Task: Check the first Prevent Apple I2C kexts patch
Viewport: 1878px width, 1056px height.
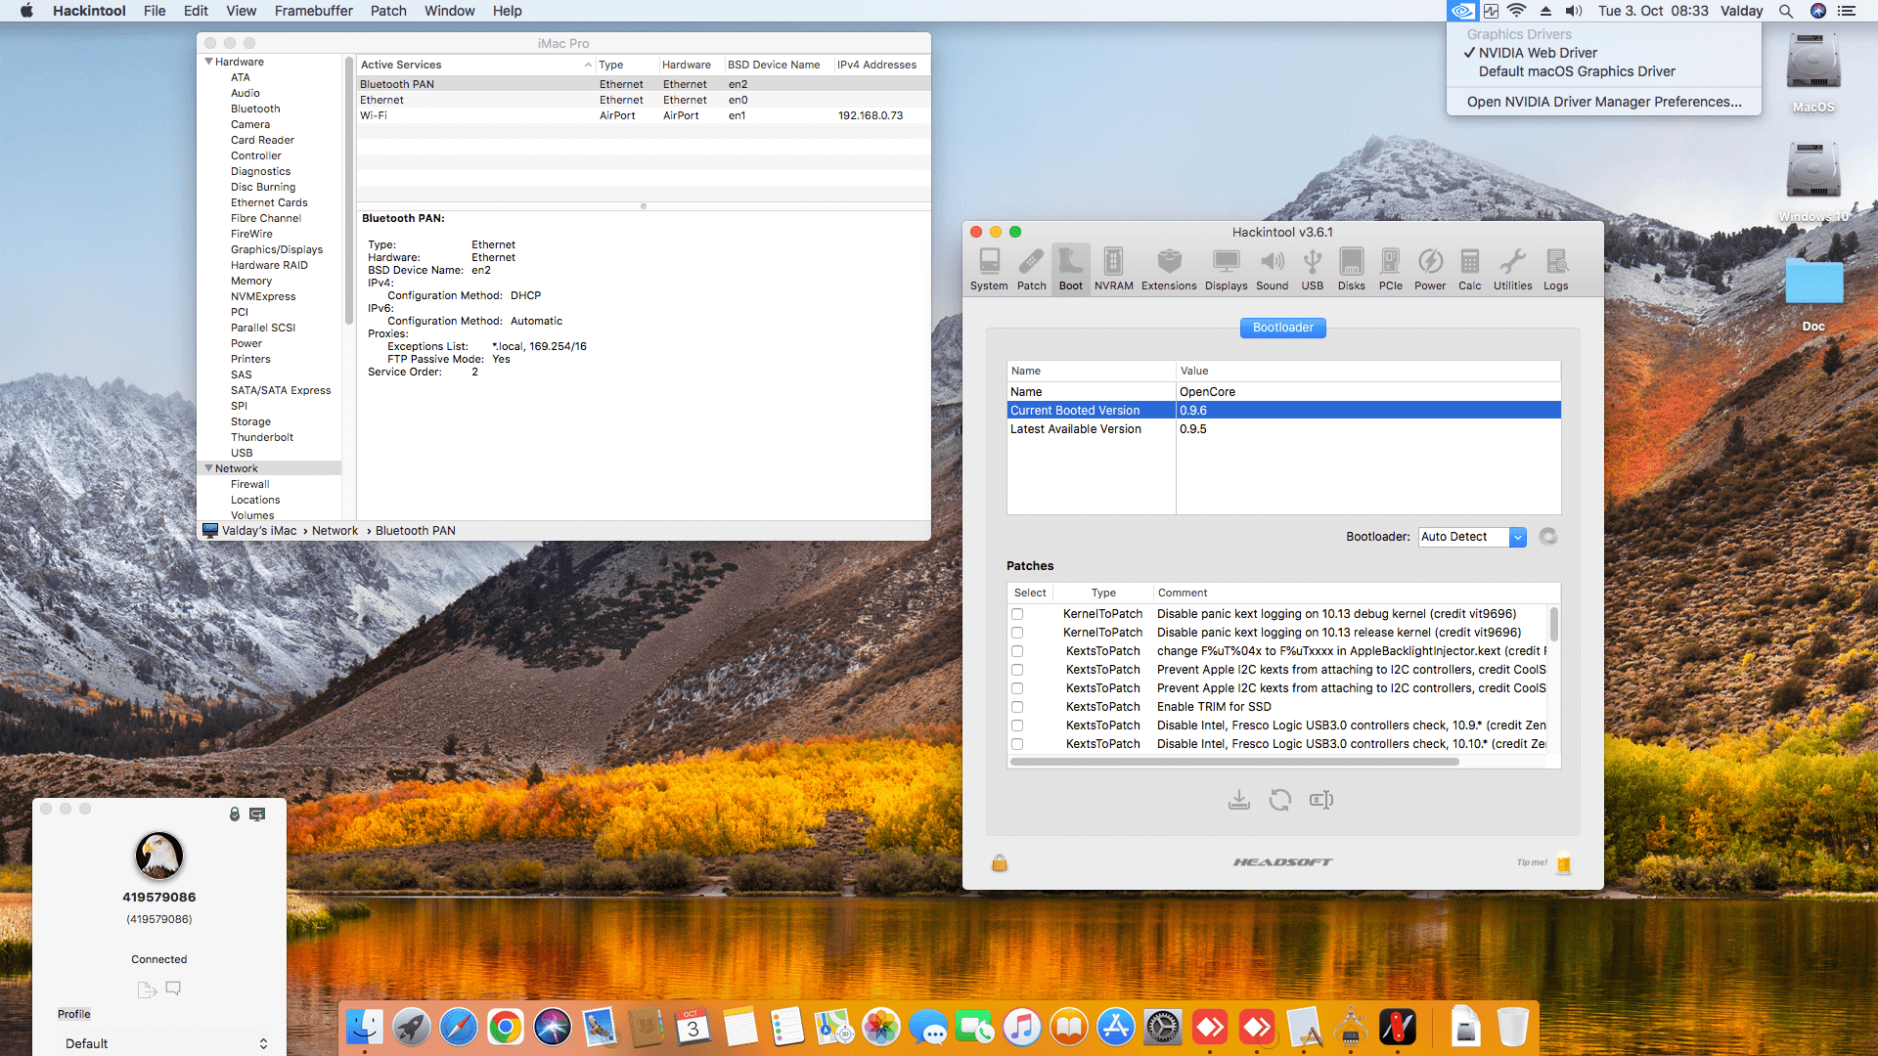Action: coord(1017,670)
